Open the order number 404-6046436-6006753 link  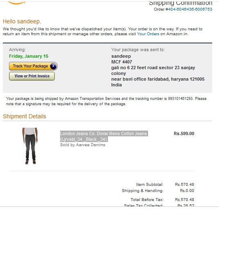point(190,9)
